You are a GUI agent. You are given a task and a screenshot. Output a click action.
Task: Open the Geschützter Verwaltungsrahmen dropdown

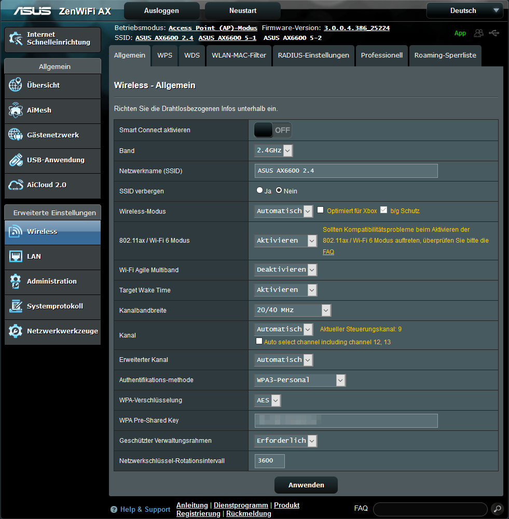286,441
